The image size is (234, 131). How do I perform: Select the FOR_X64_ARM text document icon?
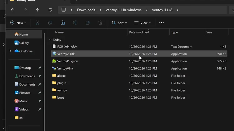[x=54, y=46]
